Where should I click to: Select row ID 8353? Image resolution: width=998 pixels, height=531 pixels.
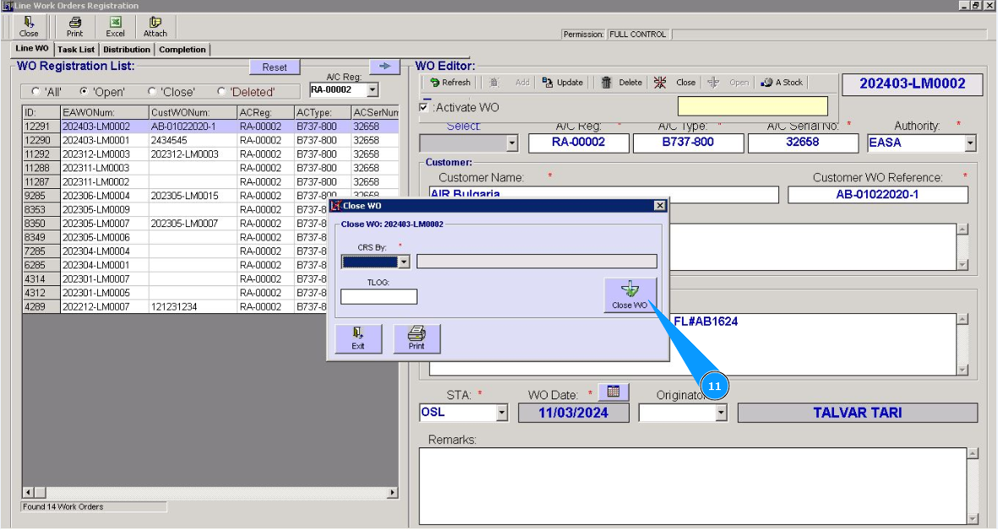[x=175, y=210]
